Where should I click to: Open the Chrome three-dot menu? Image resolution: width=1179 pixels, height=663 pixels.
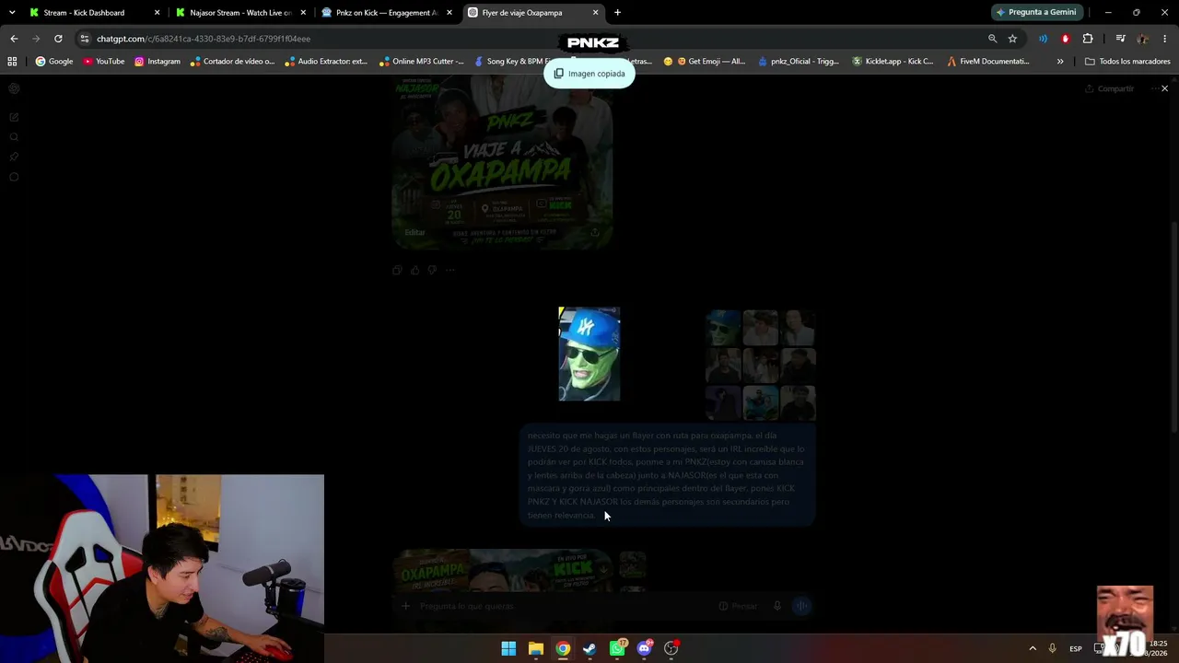coord(1165,39)
